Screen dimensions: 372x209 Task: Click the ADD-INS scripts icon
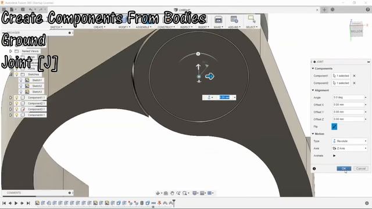tap(234, 19)
